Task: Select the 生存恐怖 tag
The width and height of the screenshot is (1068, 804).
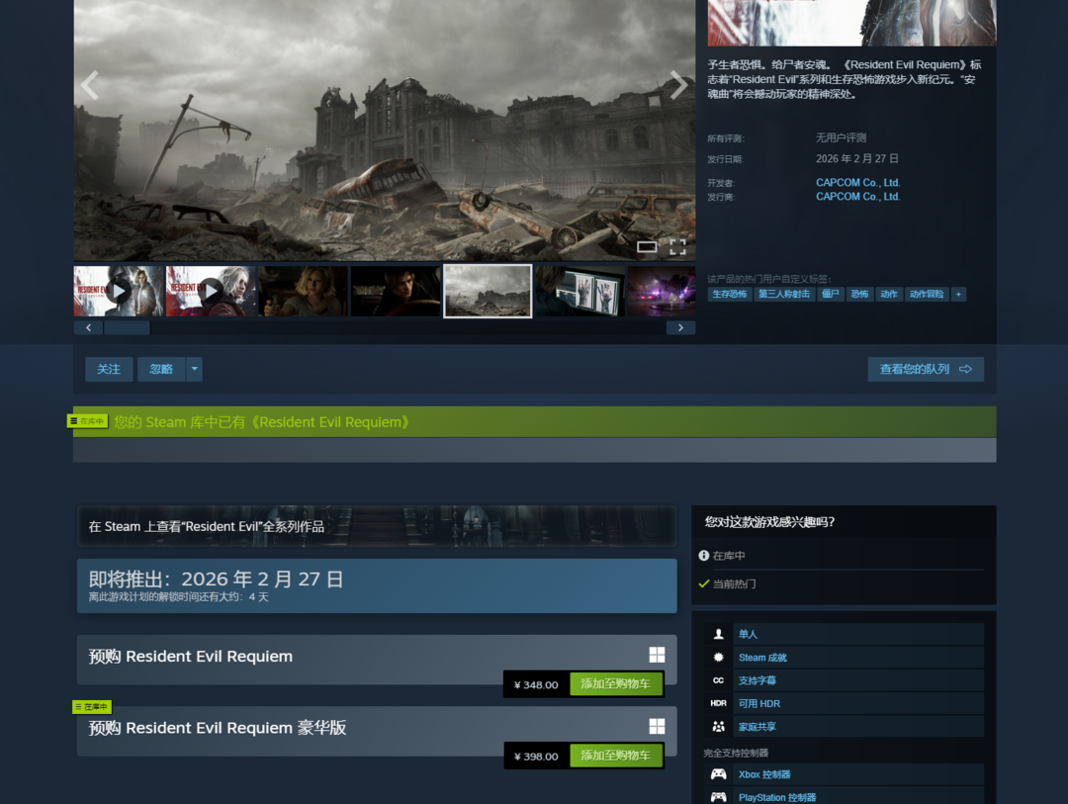Action: (730, 295)
